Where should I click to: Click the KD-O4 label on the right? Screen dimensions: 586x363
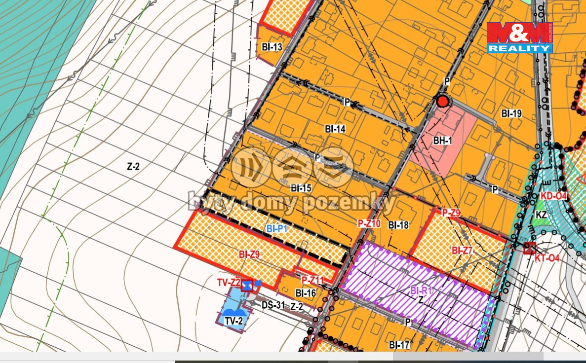pos(554,196)
